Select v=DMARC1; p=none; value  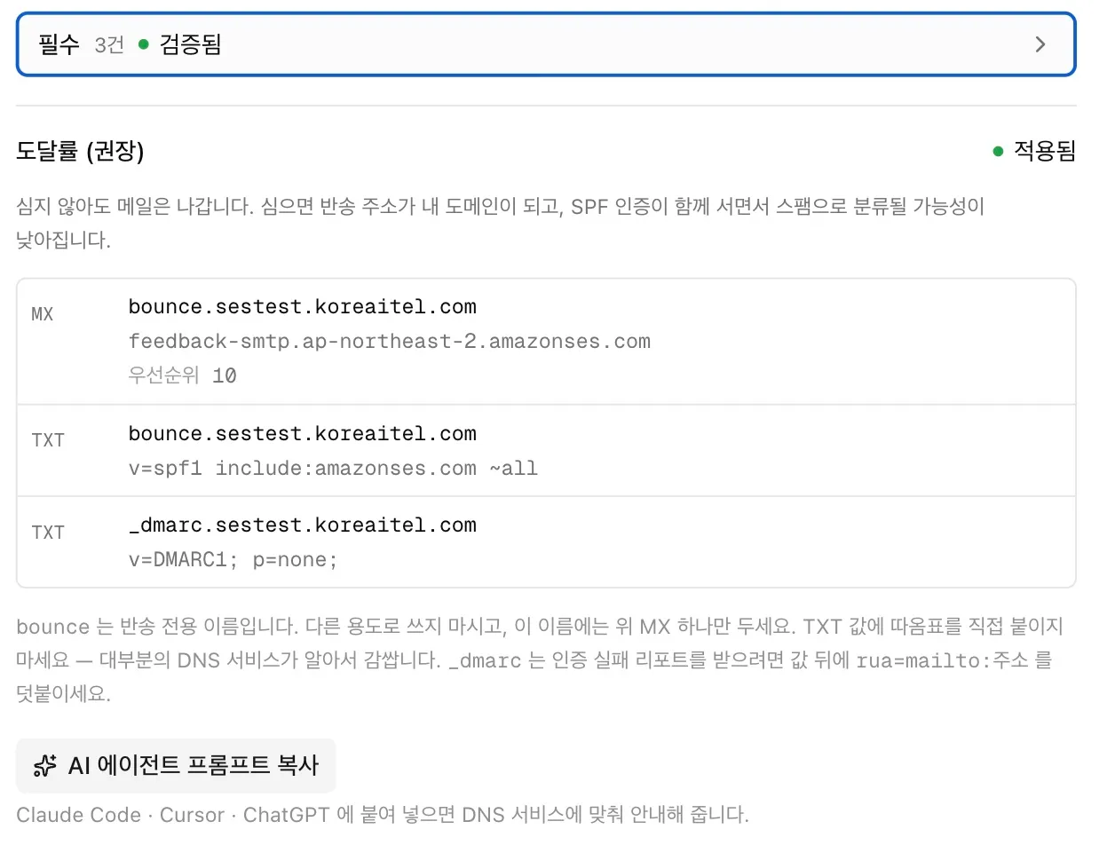click(x=233, y=560)
